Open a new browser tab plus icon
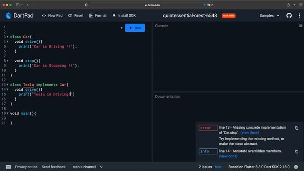304x171 pixels. tap(294, 5)
